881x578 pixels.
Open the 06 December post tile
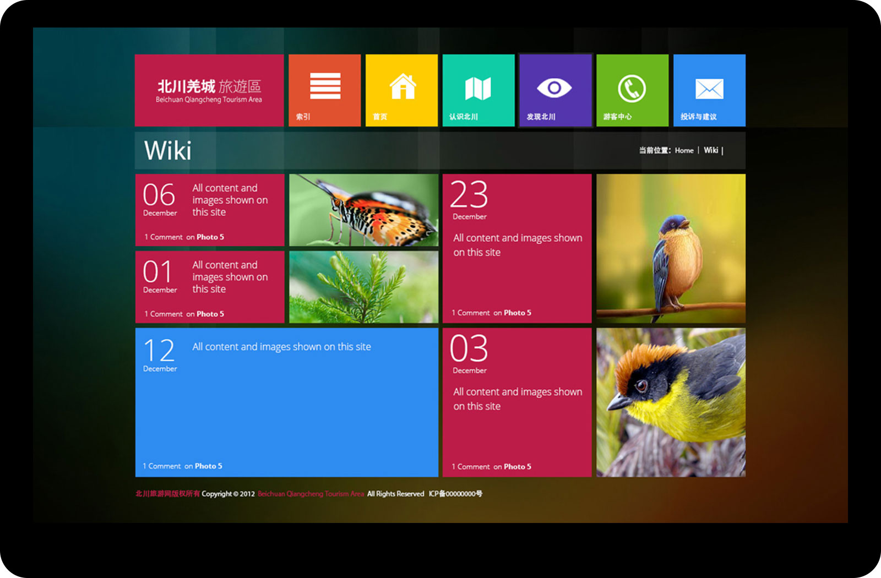209,210
